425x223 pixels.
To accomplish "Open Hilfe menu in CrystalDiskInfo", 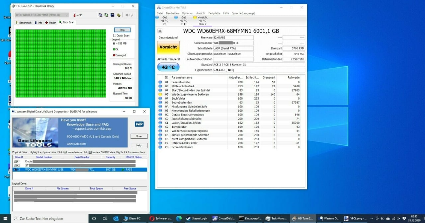I will pos(226,13).
